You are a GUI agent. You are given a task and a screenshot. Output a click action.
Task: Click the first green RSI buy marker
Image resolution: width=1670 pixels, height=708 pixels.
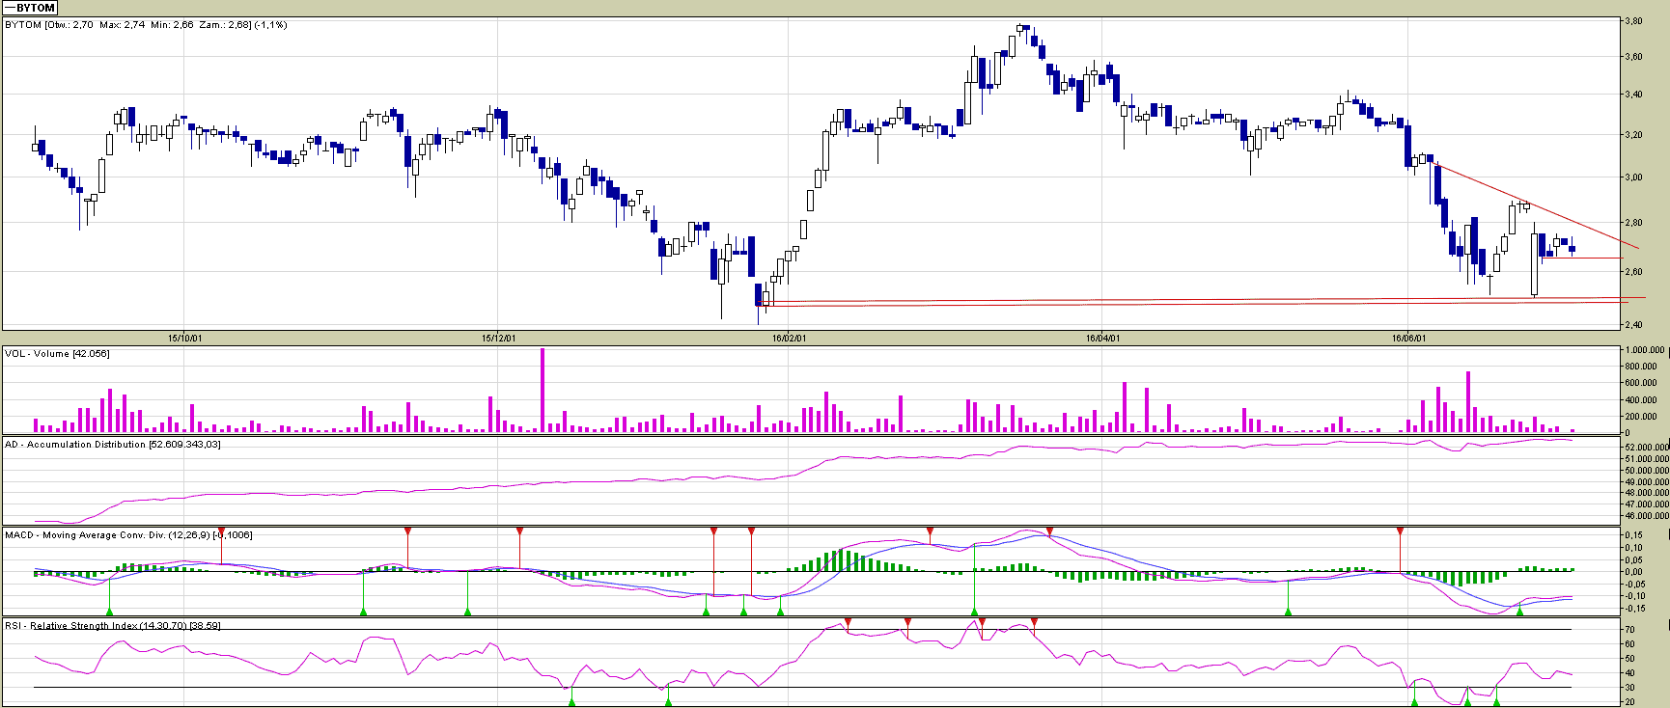pos(571,701)
